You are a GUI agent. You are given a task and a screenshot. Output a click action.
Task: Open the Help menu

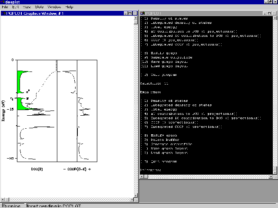[69, 7]
